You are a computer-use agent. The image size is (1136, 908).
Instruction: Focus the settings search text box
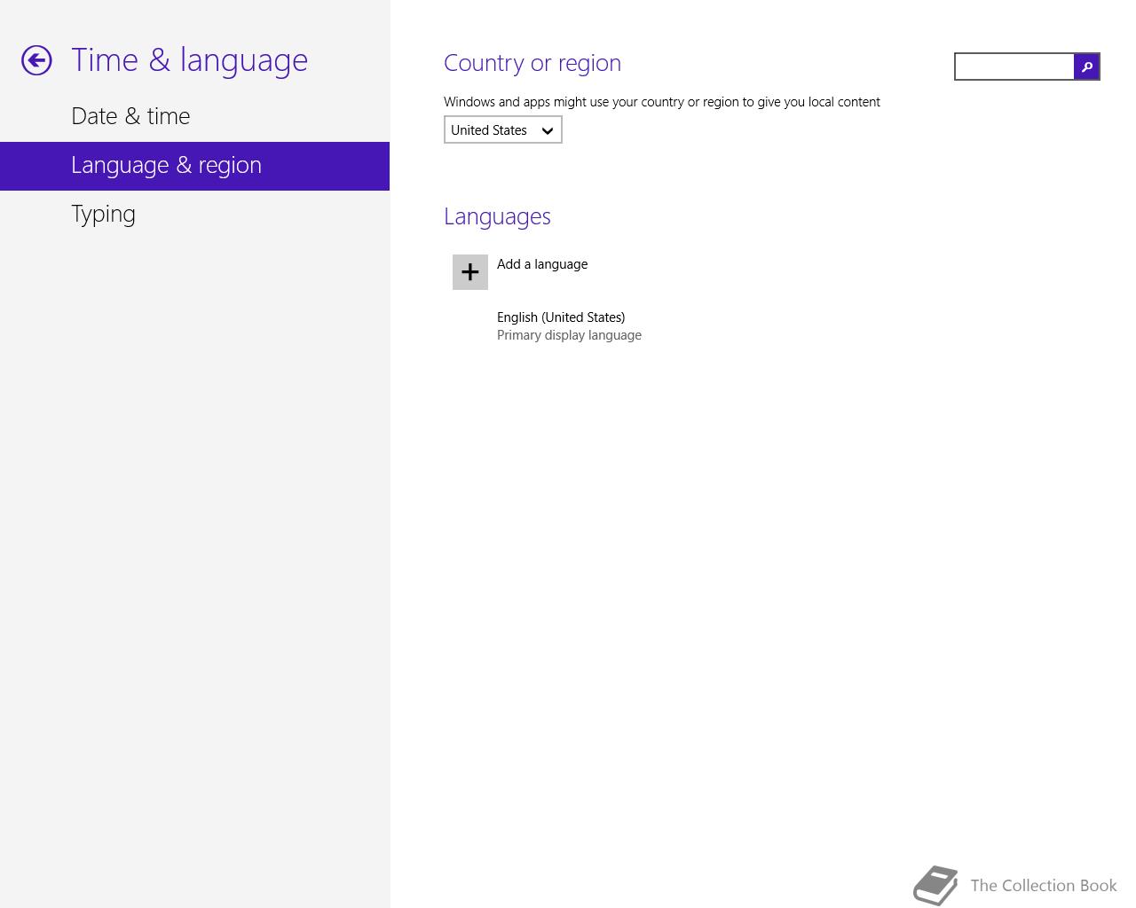[x=1014, y=67]
